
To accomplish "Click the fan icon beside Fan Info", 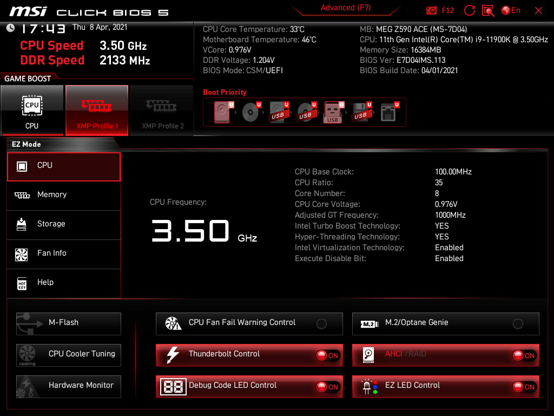I will [x=22, y=255].
